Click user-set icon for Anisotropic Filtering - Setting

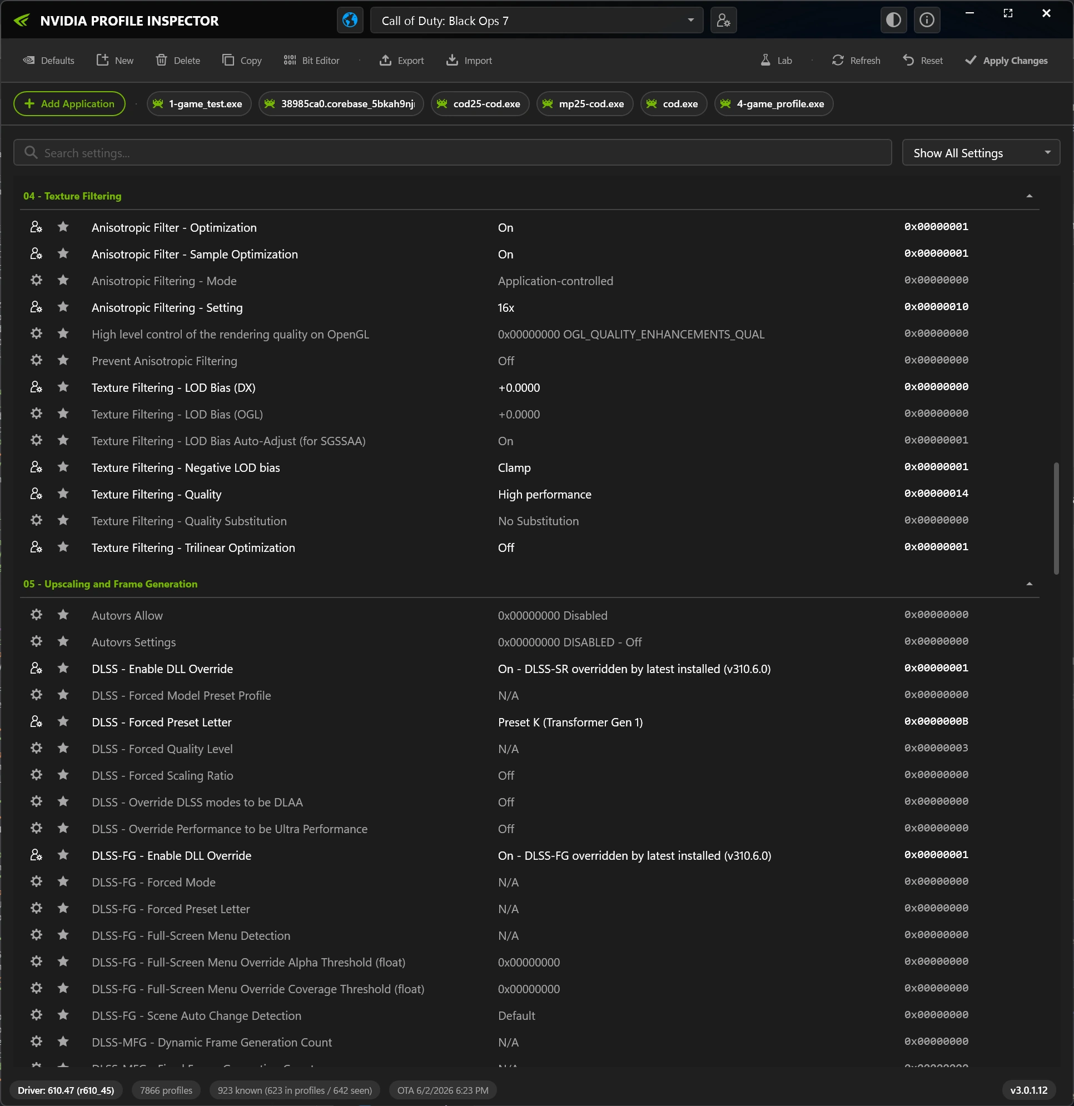click(x=36, y=307)
